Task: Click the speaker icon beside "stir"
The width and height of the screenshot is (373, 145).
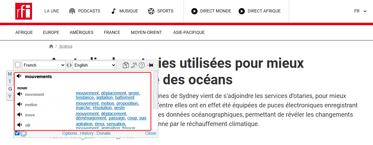Action: [x=20, y=125]
